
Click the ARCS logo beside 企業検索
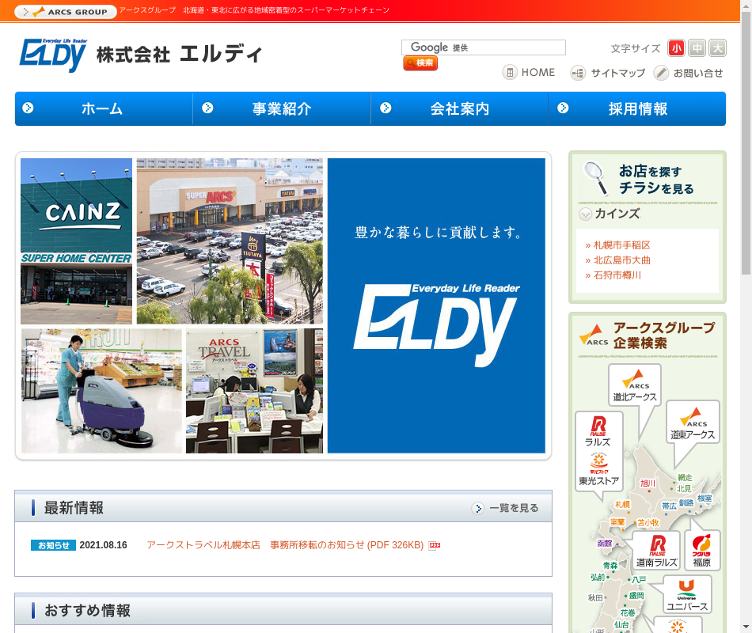click(594, 335)
